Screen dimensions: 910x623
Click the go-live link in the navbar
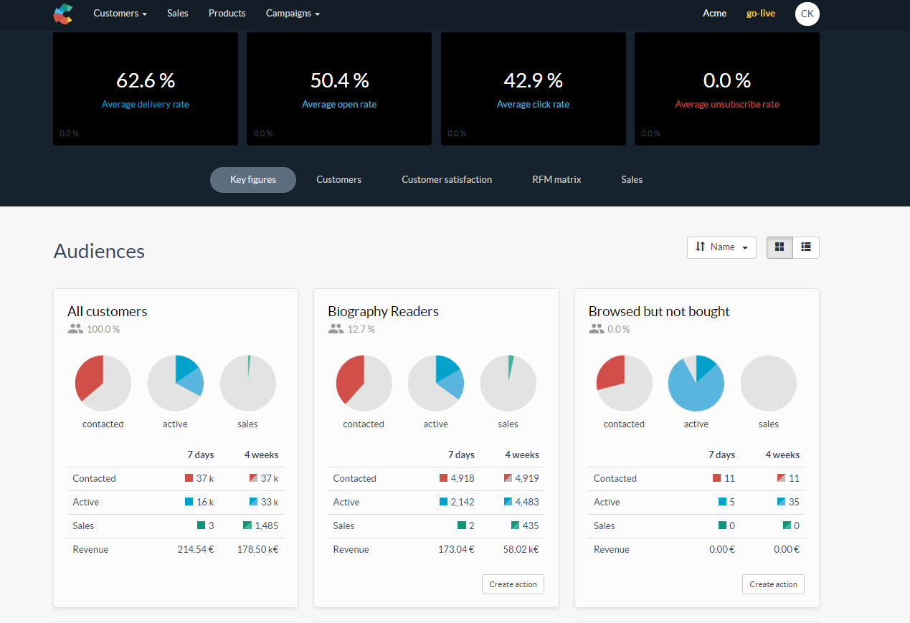(x=760, y=13)
